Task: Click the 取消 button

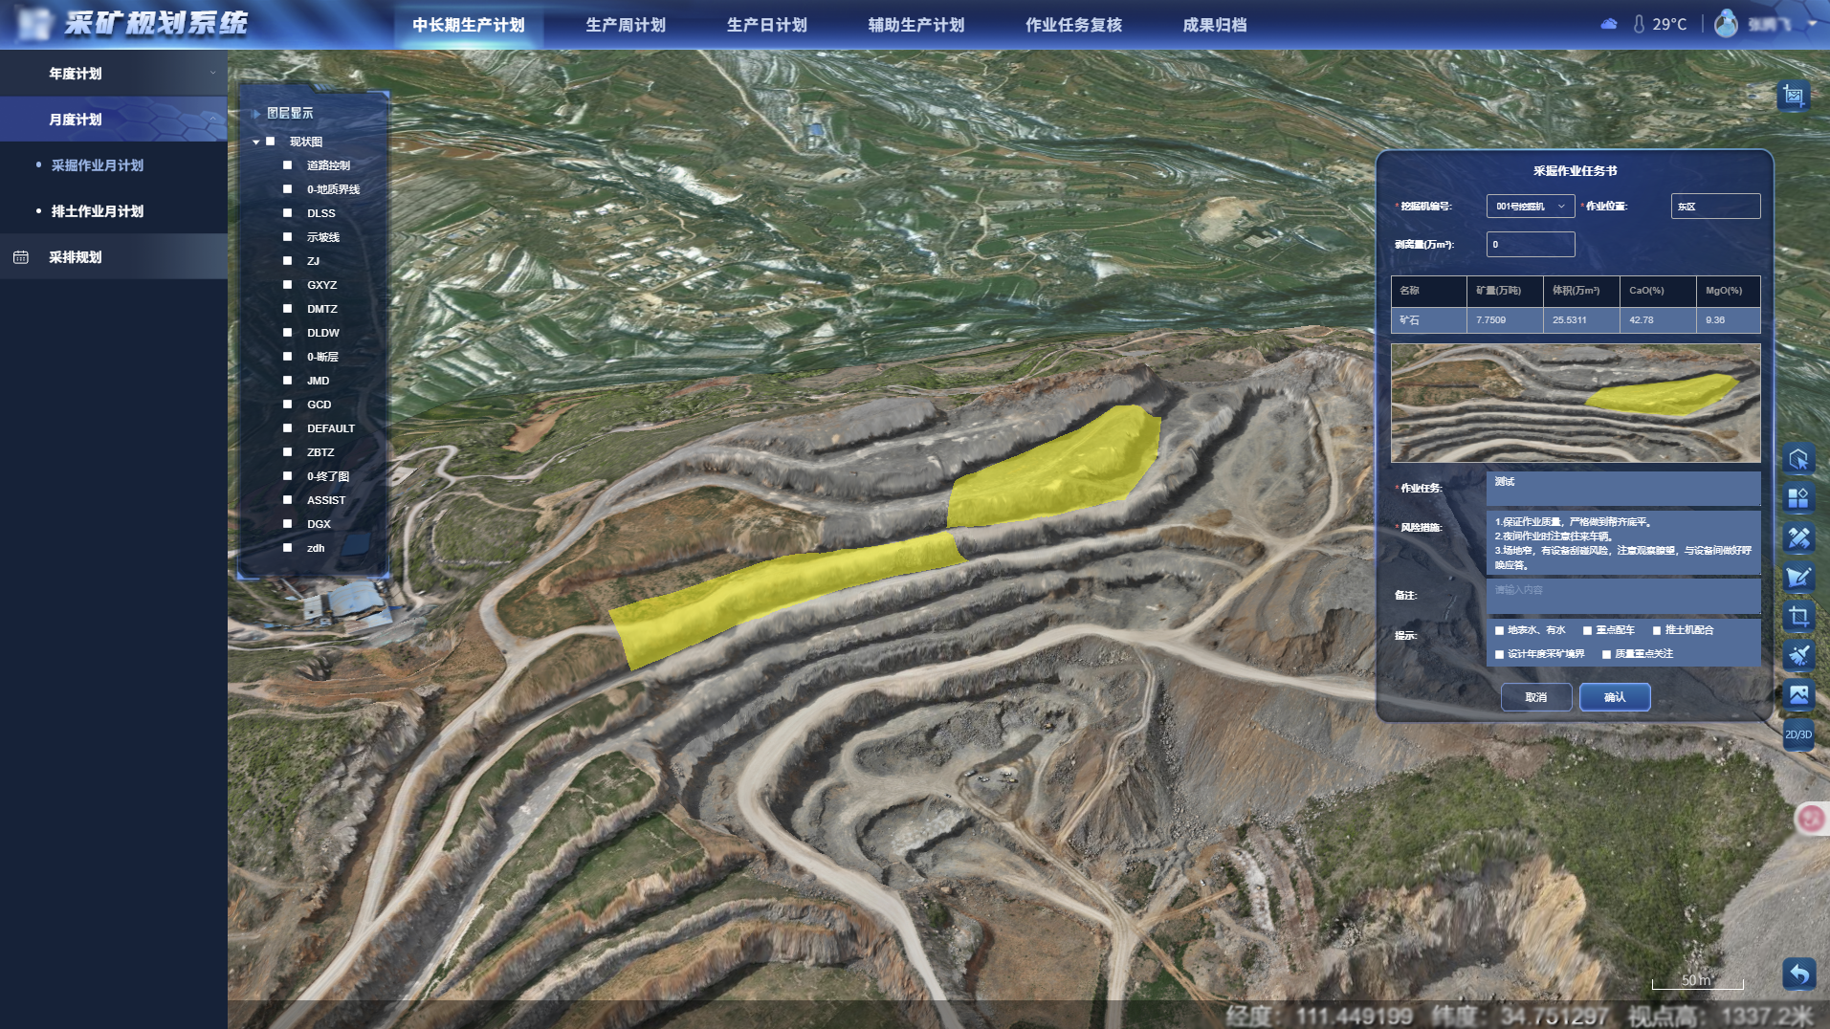Action: tap(1535, 697)
